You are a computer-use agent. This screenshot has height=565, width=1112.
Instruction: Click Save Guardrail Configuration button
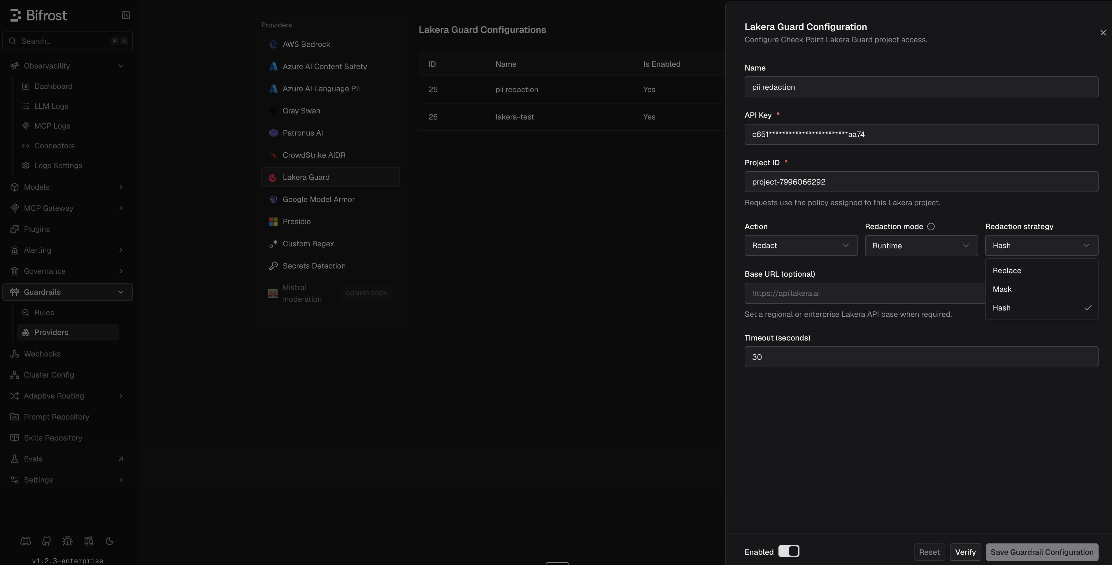tap(1042, 552)
